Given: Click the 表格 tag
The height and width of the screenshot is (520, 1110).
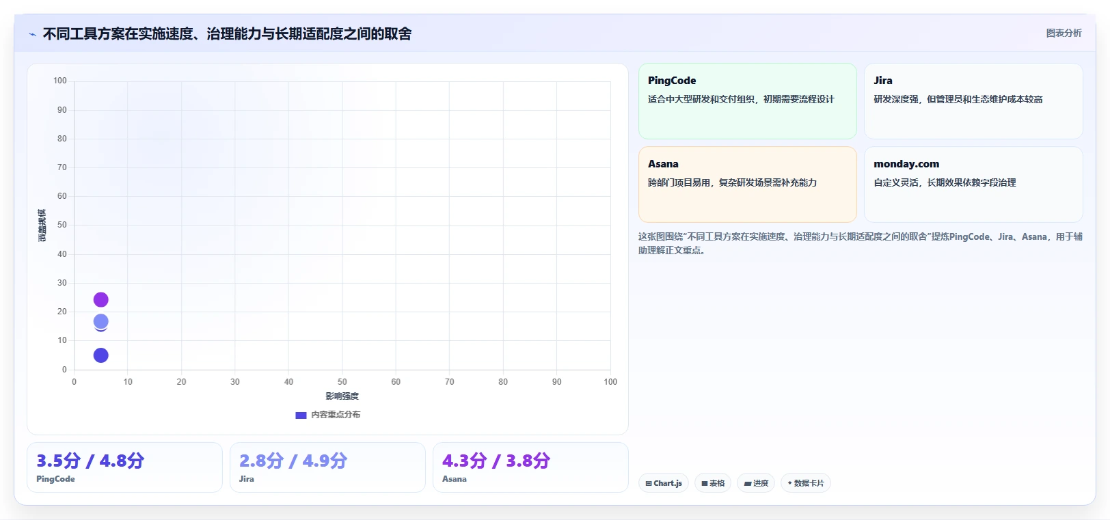Looking at the screenshot, I should pyautogui.click(x=713, y=483).
